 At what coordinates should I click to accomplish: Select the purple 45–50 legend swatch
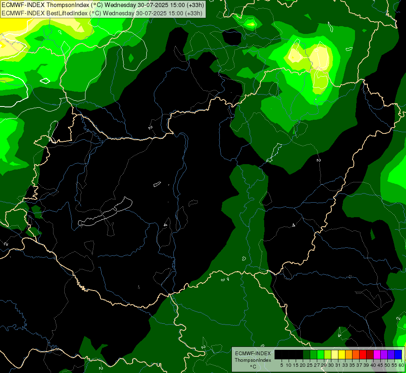click(384, 354)
